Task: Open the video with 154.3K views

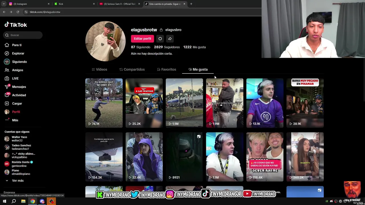Action: (104, 157)
